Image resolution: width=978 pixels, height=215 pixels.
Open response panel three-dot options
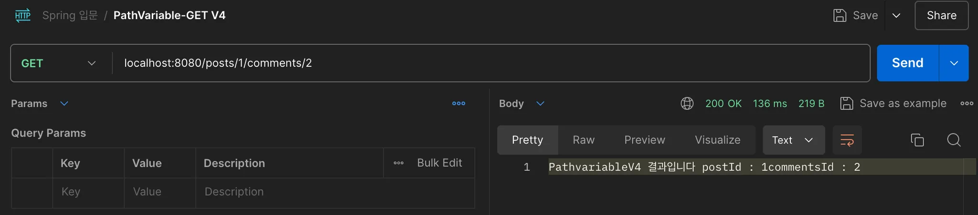(x=967, y=103)
